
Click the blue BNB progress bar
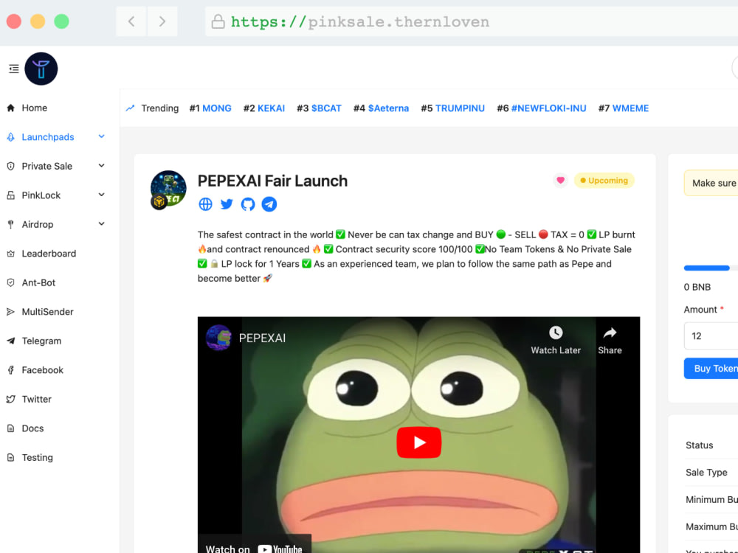tap(706, 268)
